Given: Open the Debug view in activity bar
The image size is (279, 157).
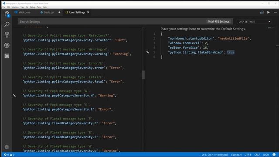Looking at the screenshot, I should click(x=7, y=45).
